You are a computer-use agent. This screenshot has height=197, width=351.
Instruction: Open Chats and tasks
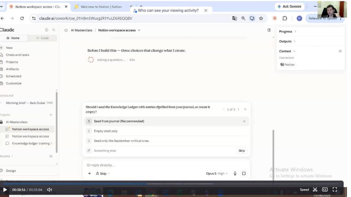click(x=18, y=55)
